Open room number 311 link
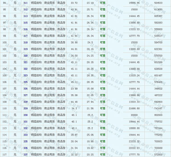The image size is (171, 157). (x=26, y=3)
